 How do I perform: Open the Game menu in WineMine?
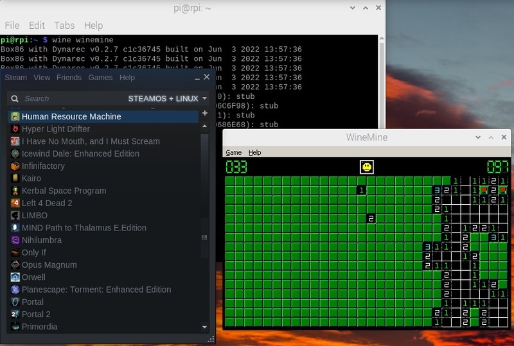coord(233,152)
